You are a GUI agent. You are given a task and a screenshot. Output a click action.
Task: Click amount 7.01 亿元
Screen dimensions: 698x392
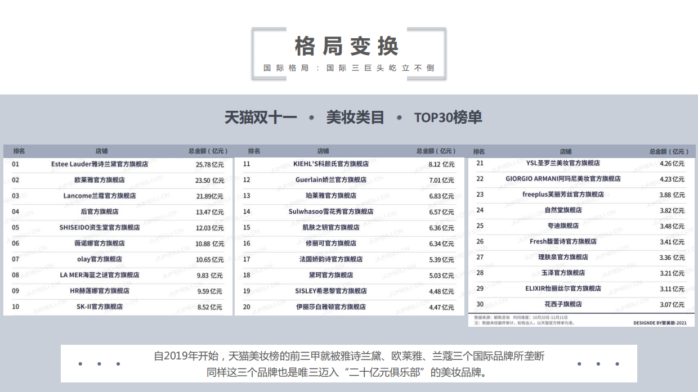441,181
